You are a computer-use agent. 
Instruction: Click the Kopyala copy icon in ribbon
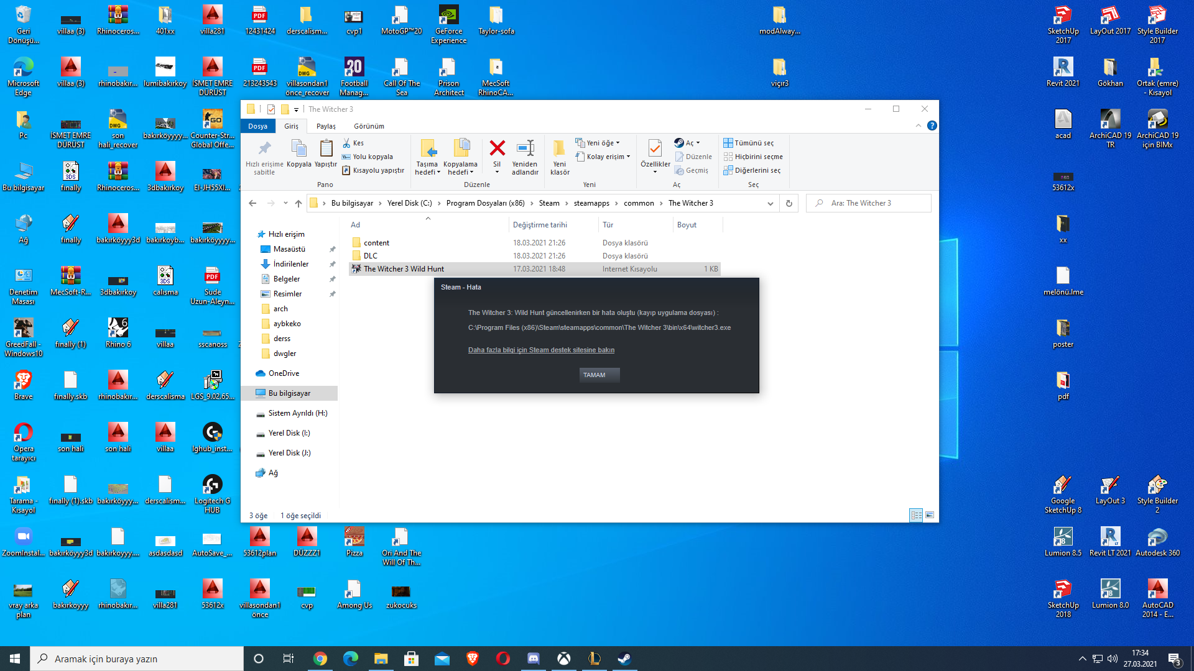[x=298, y=149]
